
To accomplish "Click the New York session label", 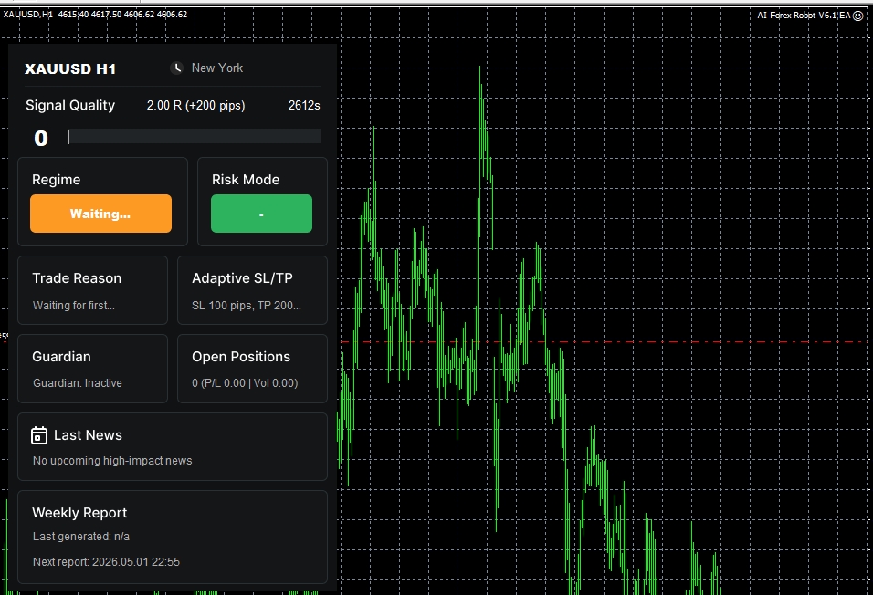I will coord(217,68).
